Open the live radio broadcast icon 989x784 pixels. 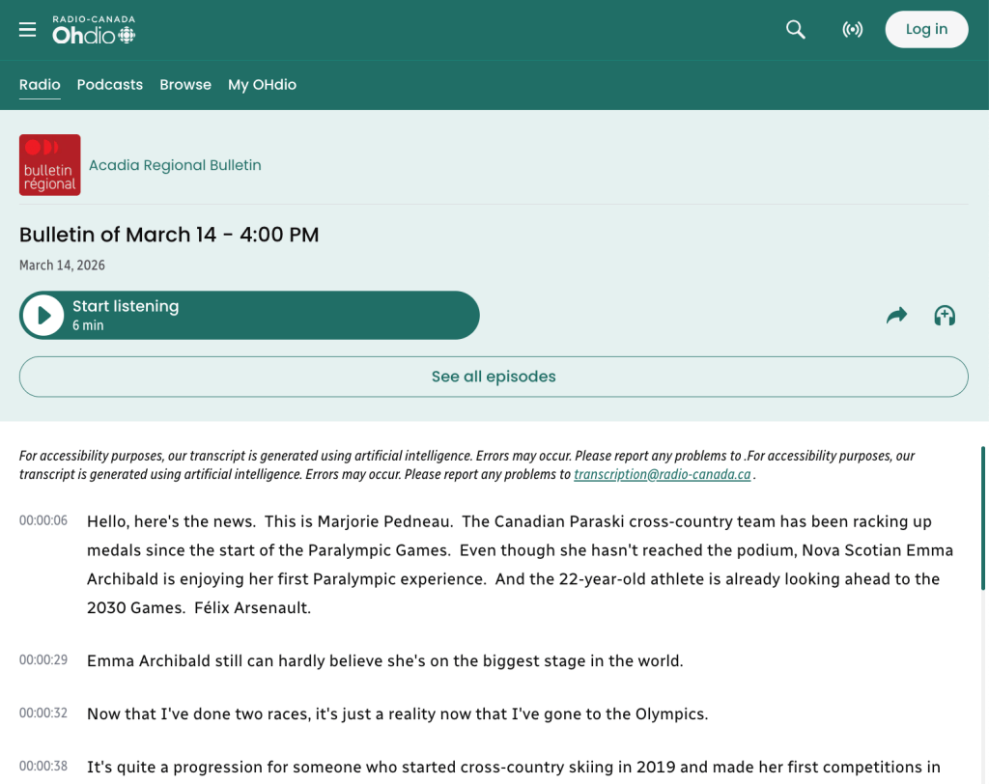852,30
